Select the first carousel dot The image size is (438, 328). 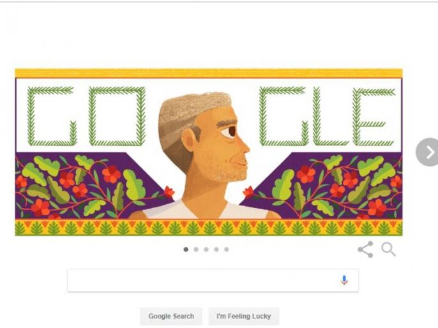point(186,250)
